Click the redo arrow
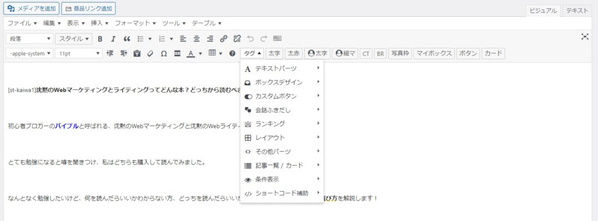Viewport: 598px width, 221px height. pos(263,39)
